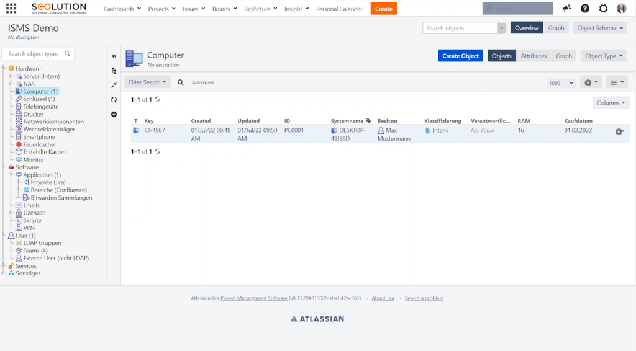Select Feuerlöscher object type
This screenshot has height=351, width=636.
point(39,144)
